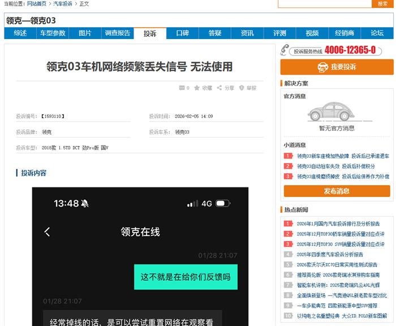The height and width of the screenshot is (326, 396).
Task: Click the orange 搜索 search button
Action: (x=383, y=3)
